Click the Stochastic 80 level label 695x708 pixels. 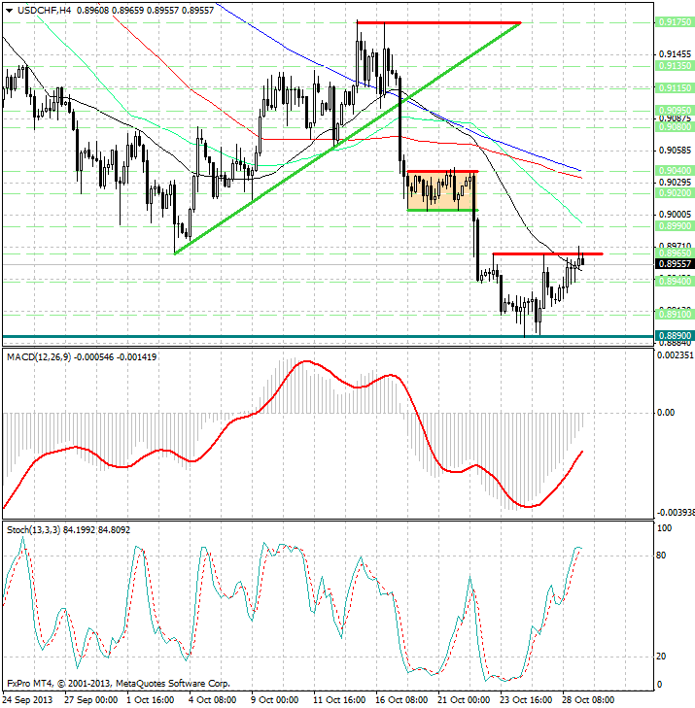click(661, 556)
